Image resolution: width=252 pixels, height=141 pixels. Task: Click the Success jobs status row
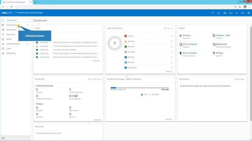pos(148,47)
